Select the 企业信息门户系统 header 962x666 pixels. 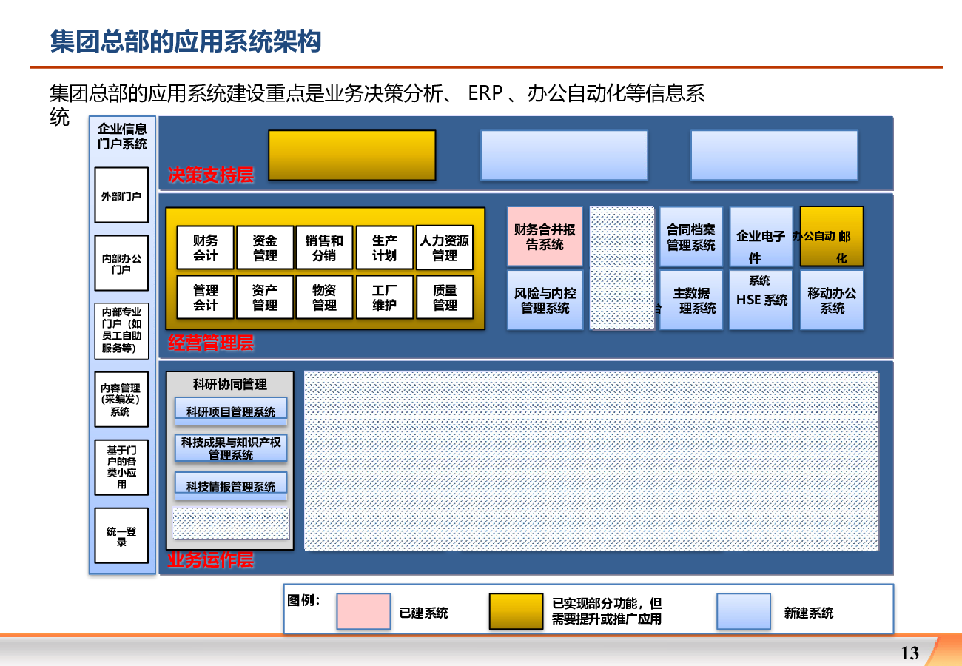tap(122, 137)
